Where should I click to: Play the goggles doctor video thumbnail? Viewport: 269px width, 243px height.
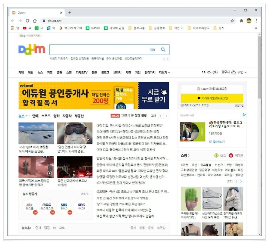point(75,133)
